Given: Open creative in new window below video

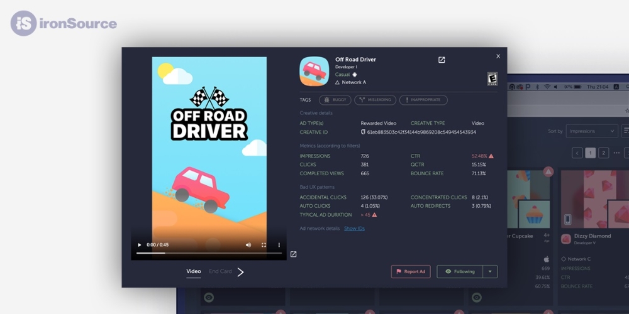Looking at the screenshot, I should (293, 254).
